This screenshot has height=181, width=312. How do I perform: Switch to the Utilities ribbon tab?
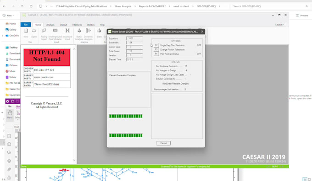91,25
